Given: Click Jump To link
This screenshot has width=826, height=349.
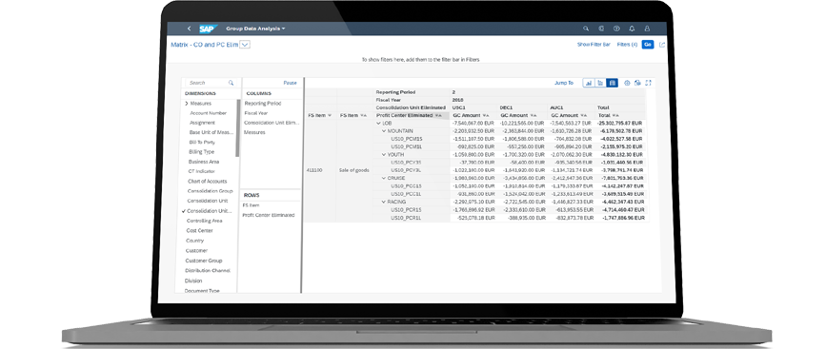Looking at the screenshot, I should pyautogui.click(x=564, y=83).
